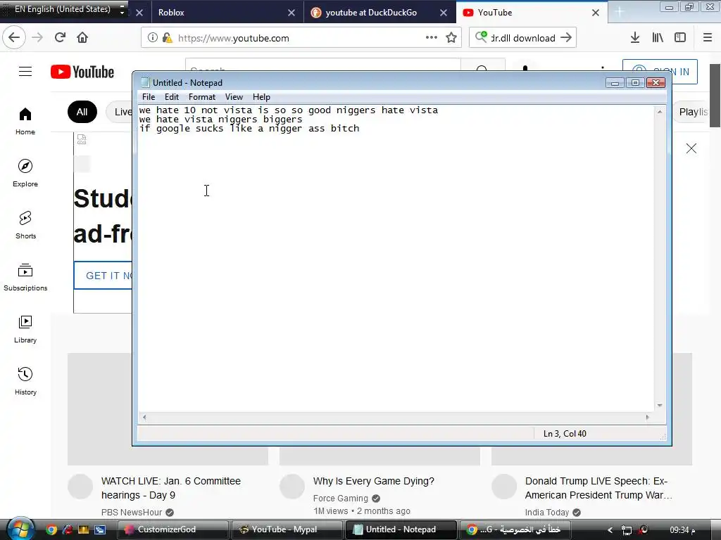Open the View menu in Notepad

234,97
